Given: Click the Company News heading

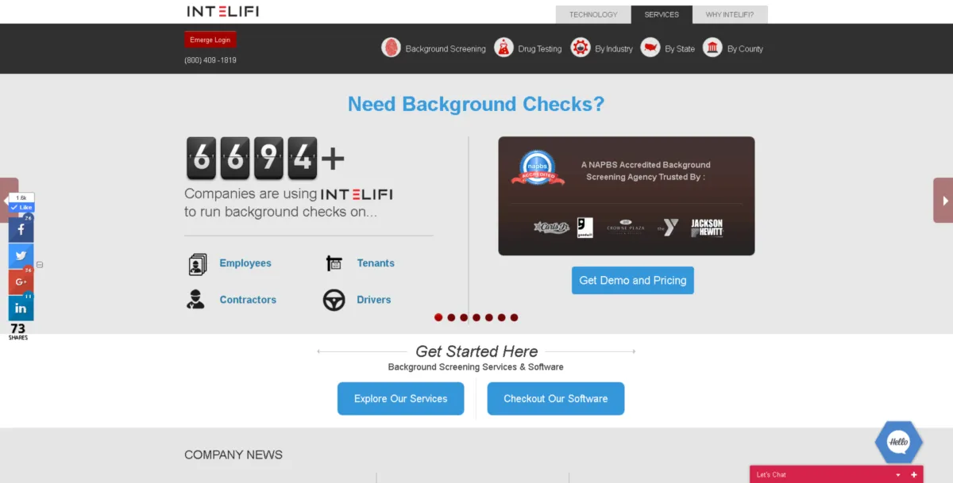Looking at the screenshot, I should pyautogui.click(x=233, y=455).
